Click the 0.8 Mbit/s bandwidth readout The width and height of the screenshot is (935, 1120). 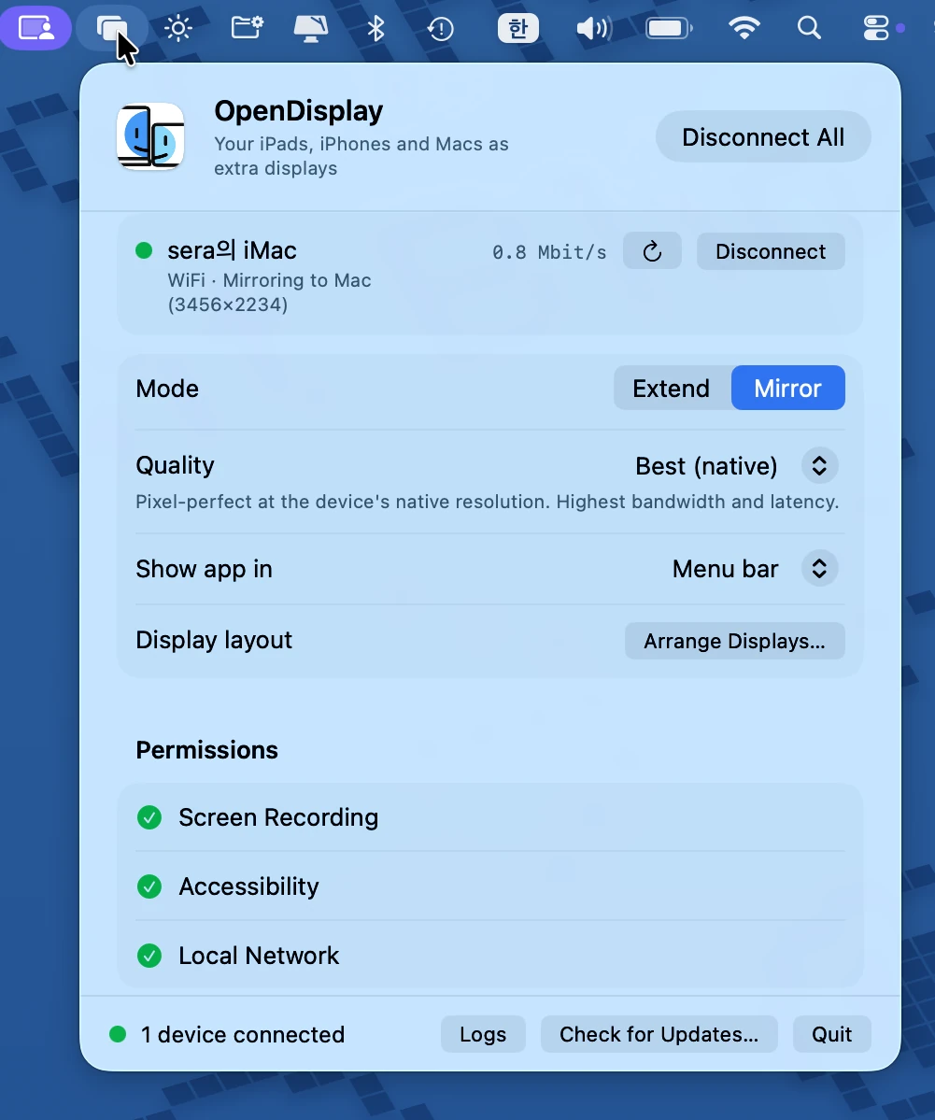[x=549, y=252]
